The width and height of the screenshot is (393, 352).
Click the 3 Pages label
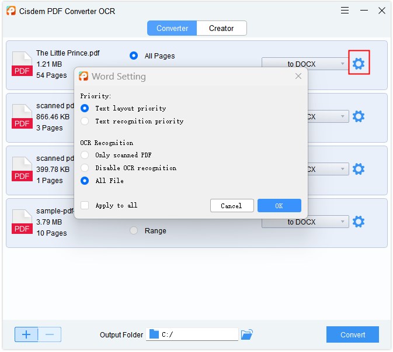[50, 128]
